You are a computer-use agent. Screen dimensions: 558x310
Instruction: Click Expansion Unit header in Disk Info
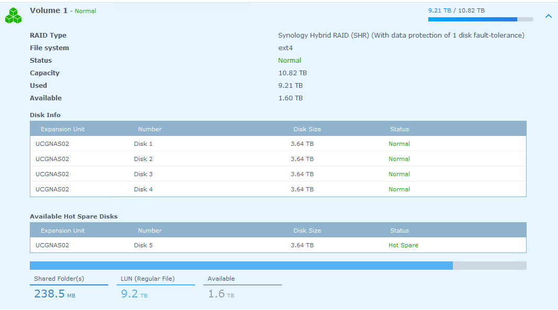[x=63, y=129]
